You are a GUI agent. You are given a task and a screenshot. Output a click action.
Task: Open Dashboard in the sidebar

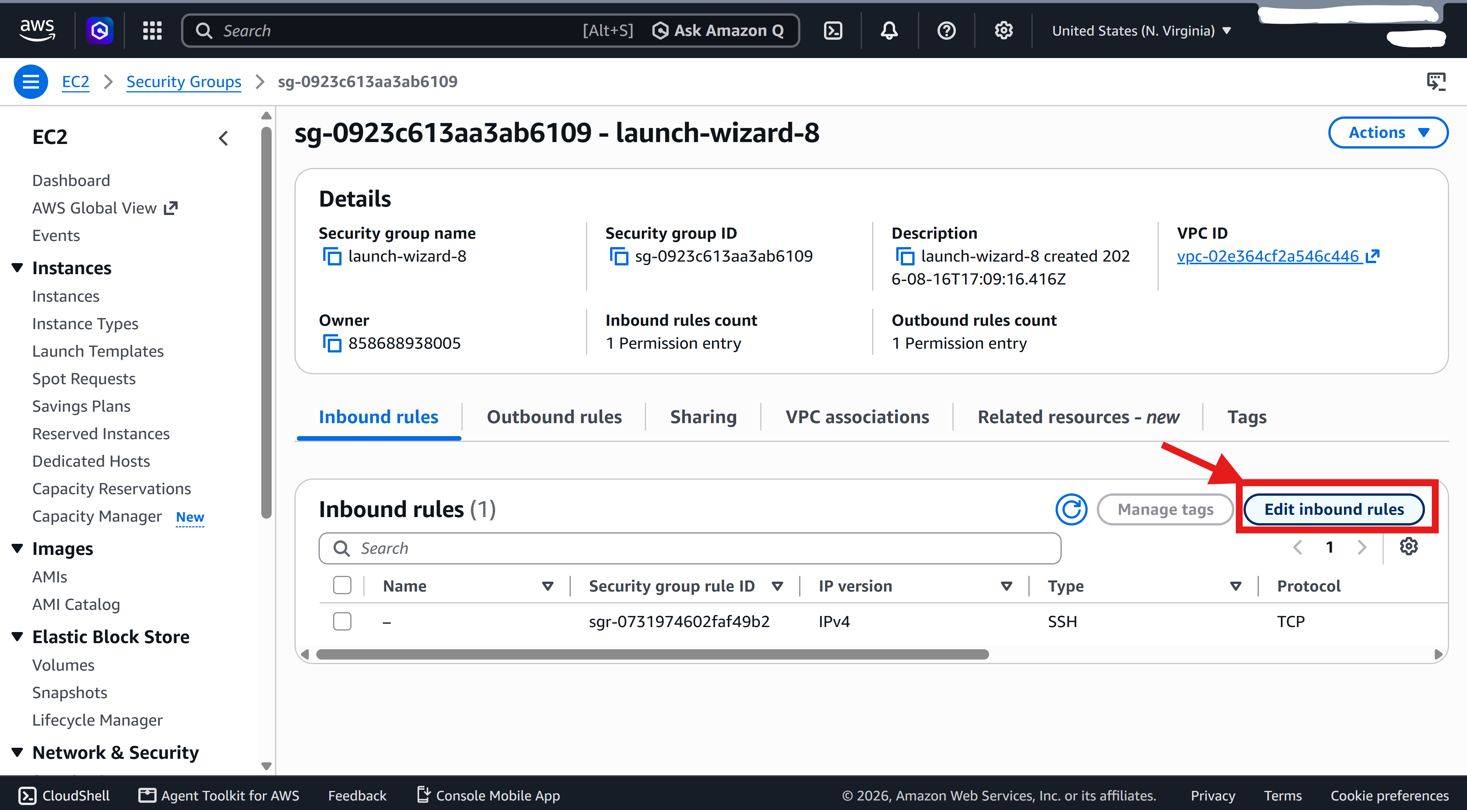(71, 180)
